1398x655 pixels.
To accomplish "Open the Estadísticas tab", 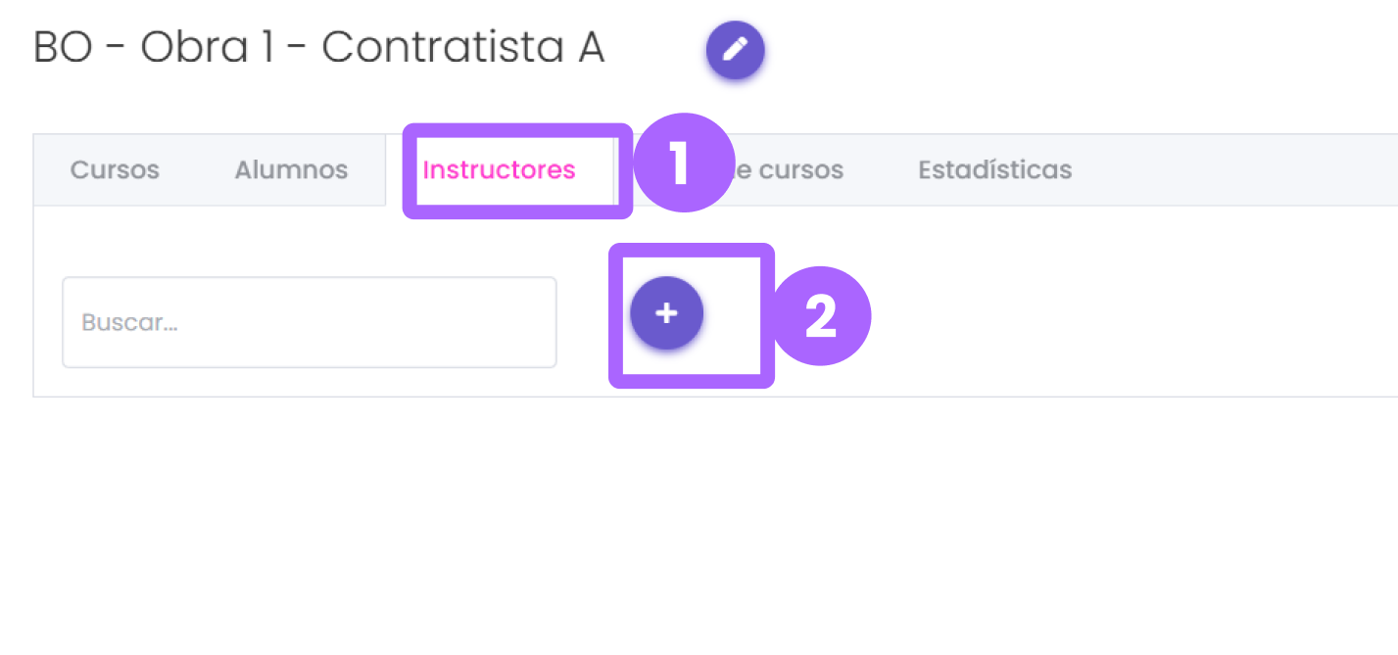I will 994,169.
